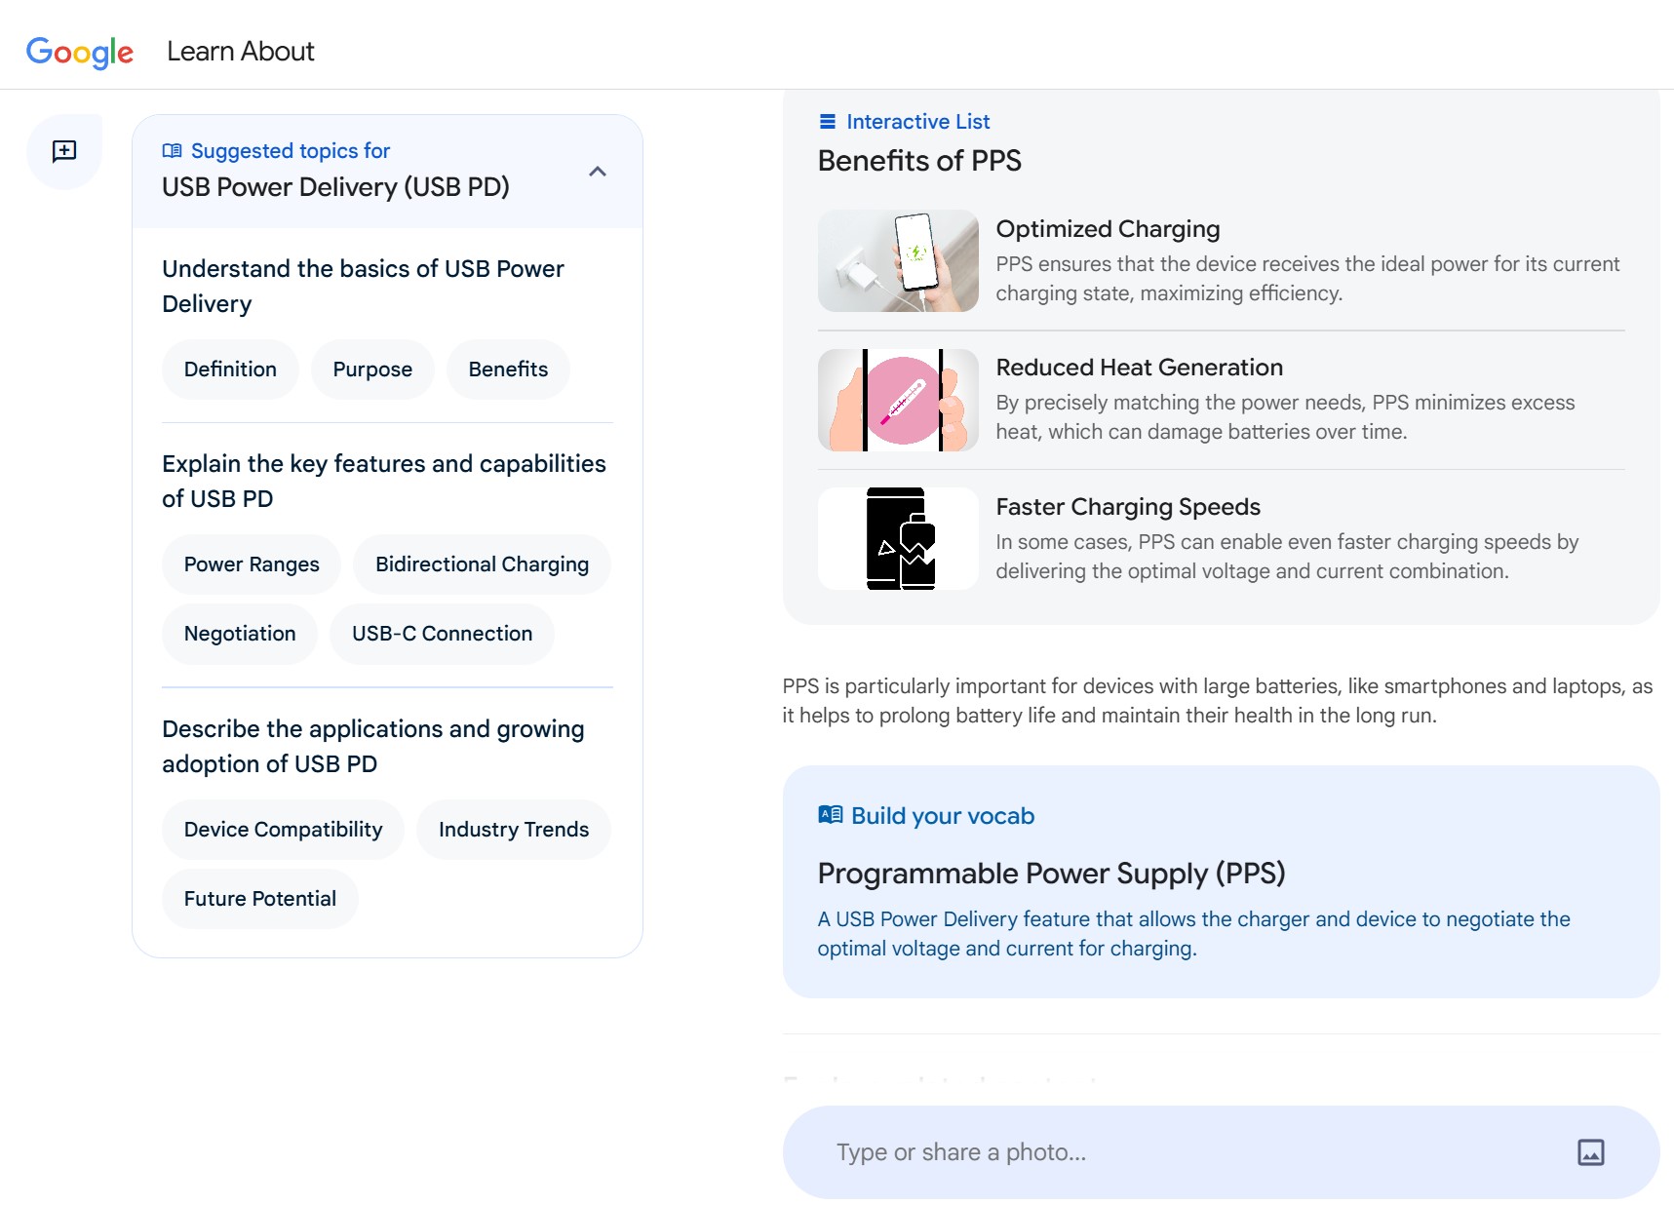Select the USB-C Connection chip
1674x1206 pixels.
point(442,634)
